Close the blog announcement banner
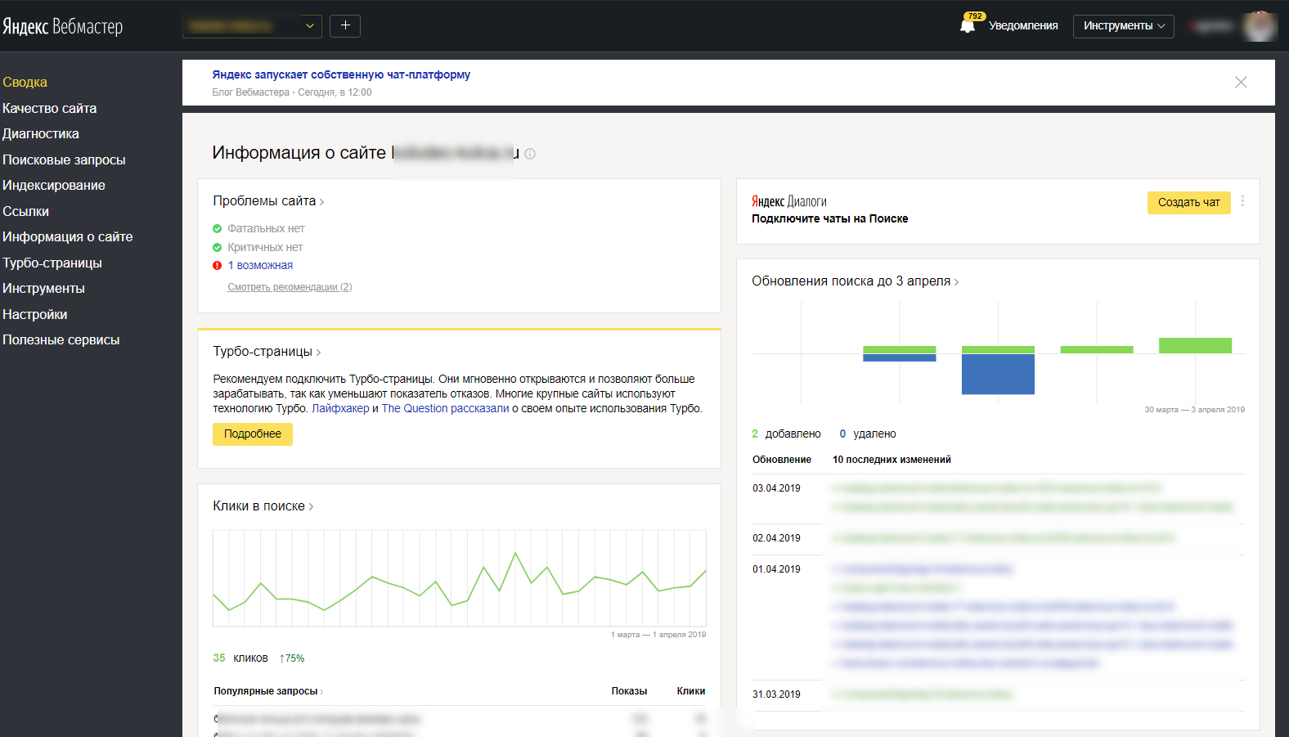This screenshot has width=1289, height=737. click(x=1241, y=82)
